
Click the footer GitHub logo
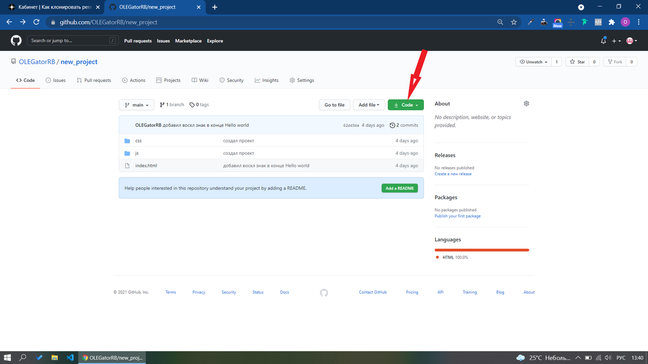click(x=324, y=292)
